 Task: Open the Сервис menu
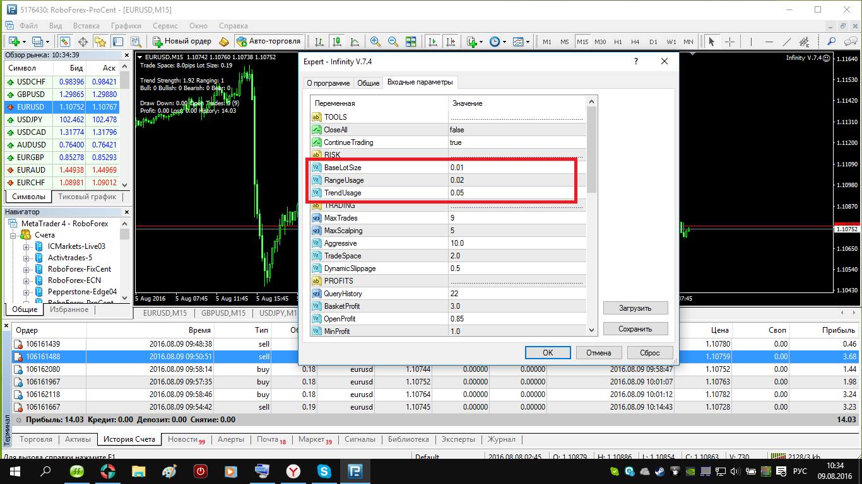tap(165, 26)
